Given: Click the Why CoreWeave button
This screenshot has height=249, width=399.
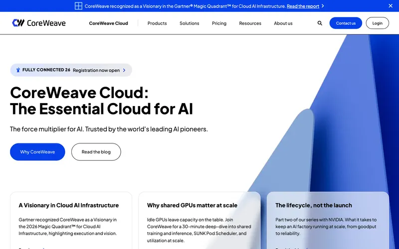Looking at the screenshot, I should pos(37,152).
